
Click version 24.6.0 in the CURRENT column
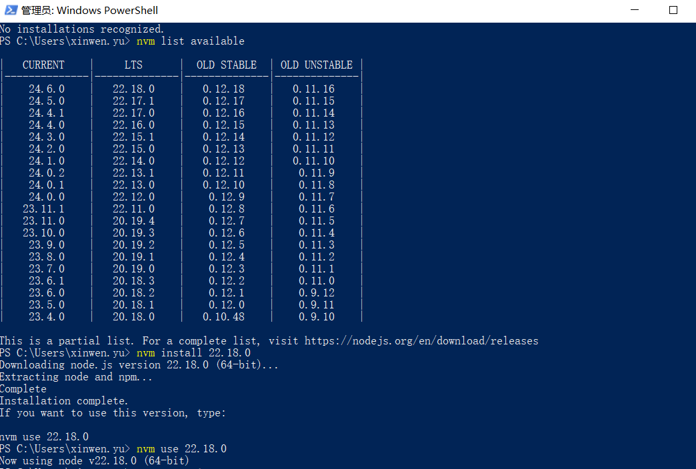pyautogui.click(x=47, y=89)
